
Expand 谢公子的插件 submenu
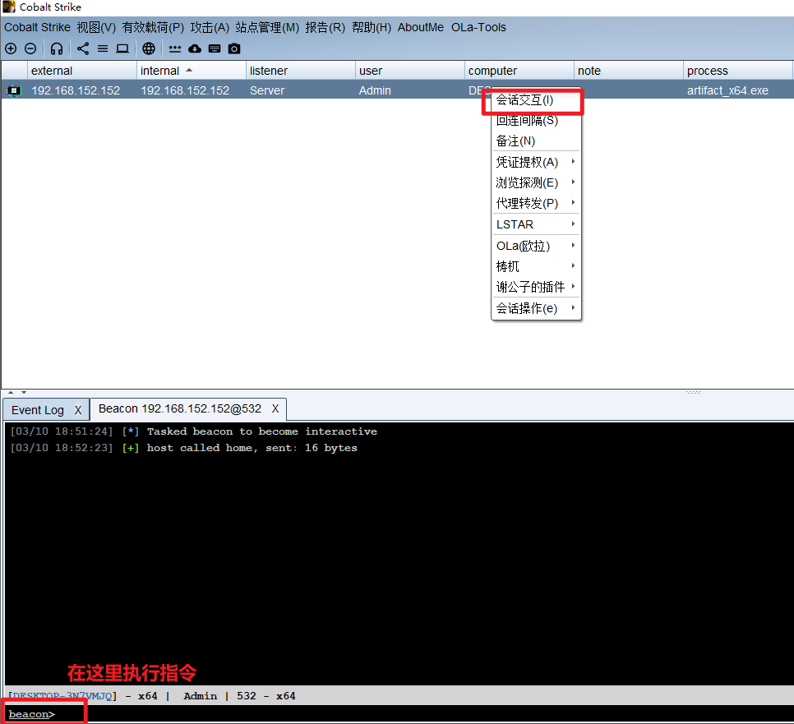tap(536, 287)
